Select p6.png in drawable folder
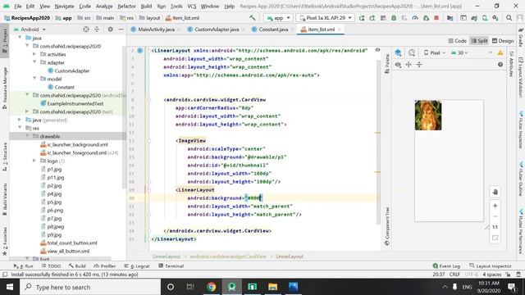The height and width of the screenshot is (295, 525). (55, 210)
